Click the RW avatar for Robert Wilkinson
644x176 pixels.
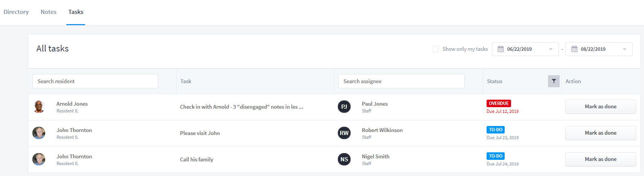pyautogui.click(x=344, y=133)
